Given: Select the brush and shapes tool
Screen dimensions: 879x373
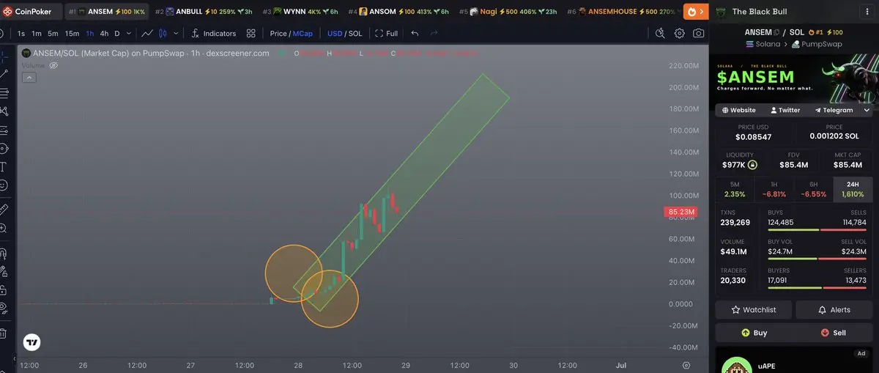Looking at the screenshot, I should coord(4,149).
